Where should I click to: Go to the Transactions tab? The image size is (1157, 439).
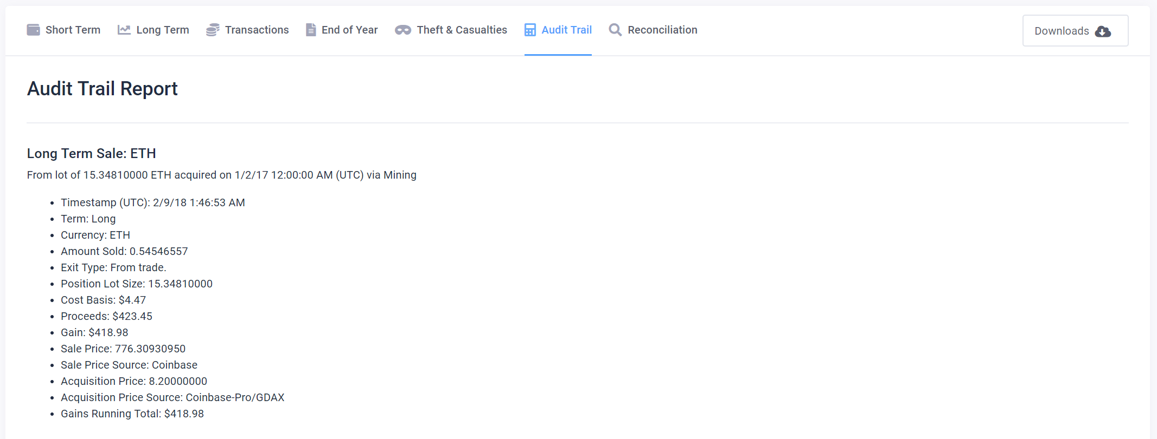[247, 30]
